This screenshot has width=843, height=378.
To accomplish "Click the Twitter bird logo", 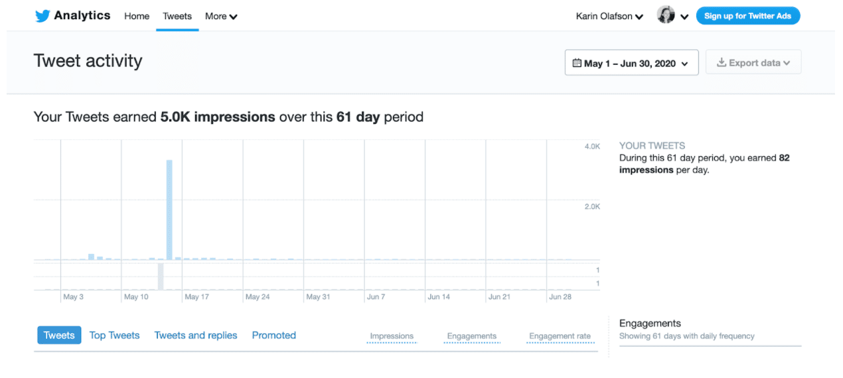I will [x=42, y=16].
